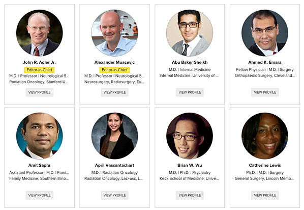Viewport: 304px width, 210px height.
Task: Click Catherine Lewis's profile picture
Action: 265,136
